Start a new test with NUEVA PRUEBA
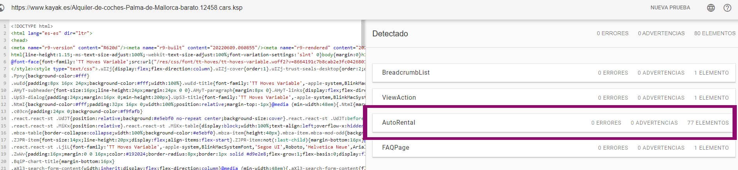The image size is (738, 170). coord(670,8)
